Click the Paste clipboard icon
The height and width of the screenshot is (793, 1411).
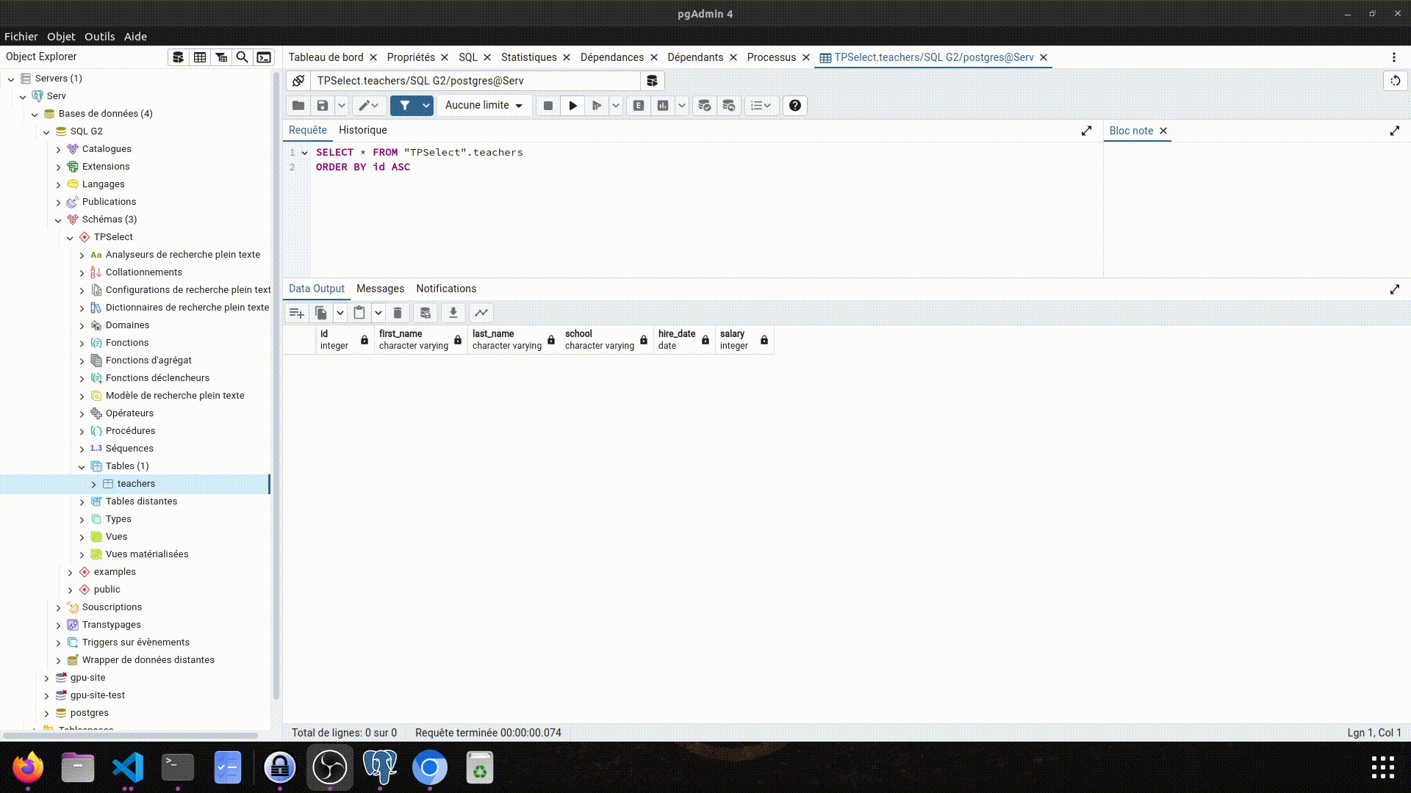[359, 313]
